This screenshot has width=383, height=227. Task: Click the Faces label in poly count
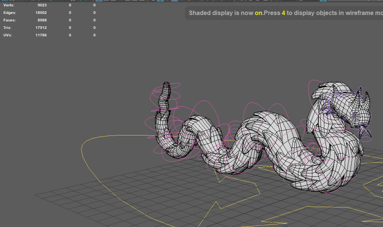(9, 20)
